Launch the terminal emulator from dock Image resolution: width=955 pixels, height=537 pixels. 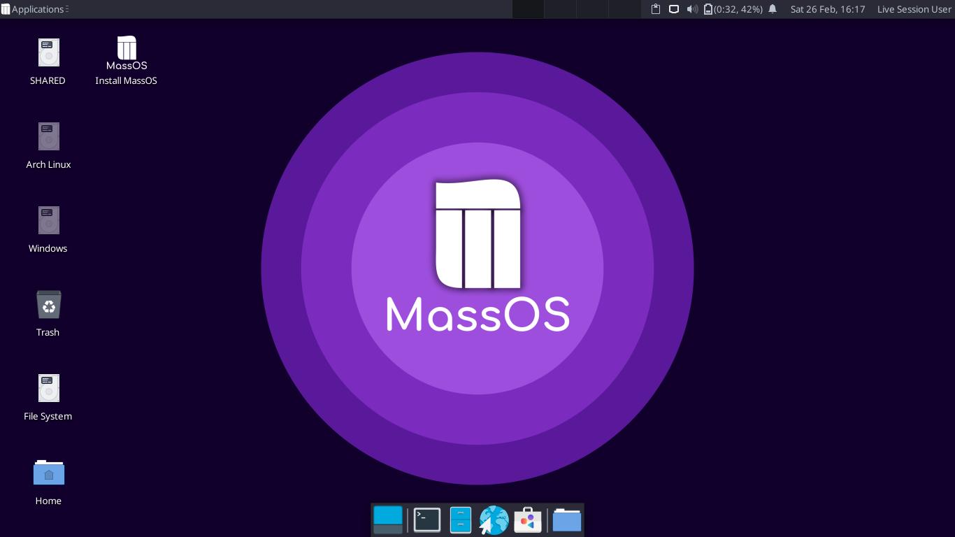pyautogui.click(x=427, y=520)
